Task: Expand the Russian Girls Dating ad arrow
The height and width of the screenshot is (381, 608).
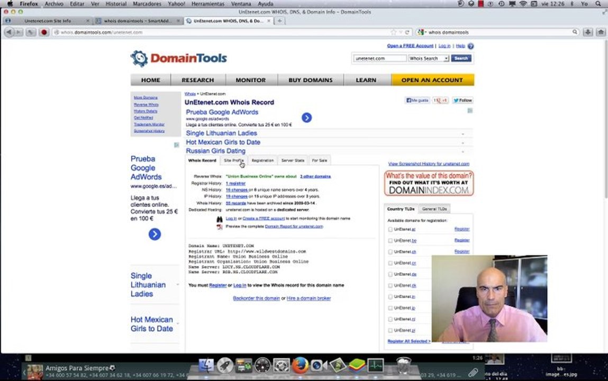Action: click(462, 151)
